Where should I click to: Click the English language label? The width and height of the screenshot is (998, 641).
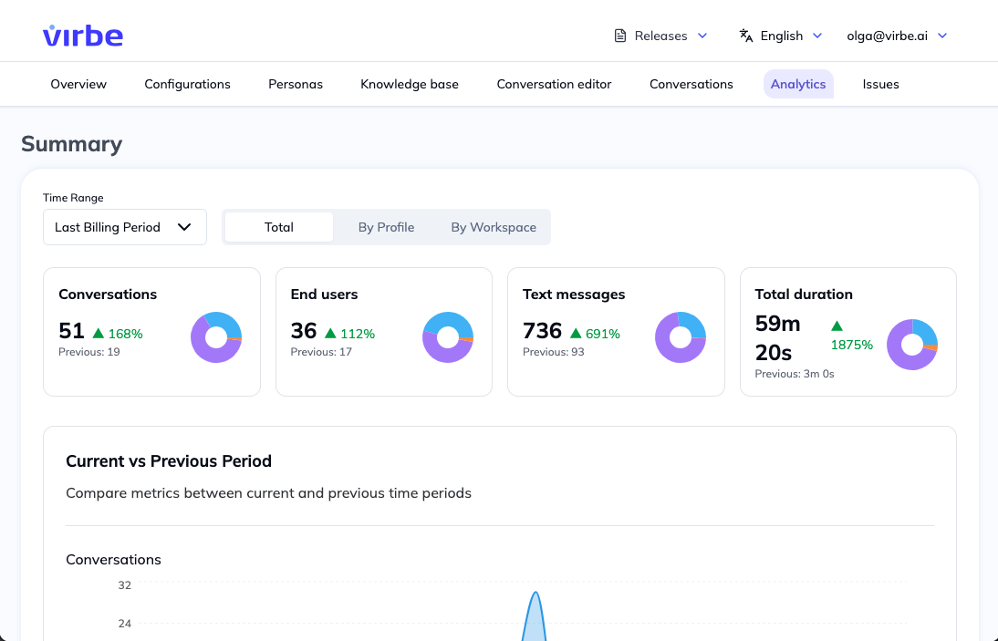782,36
